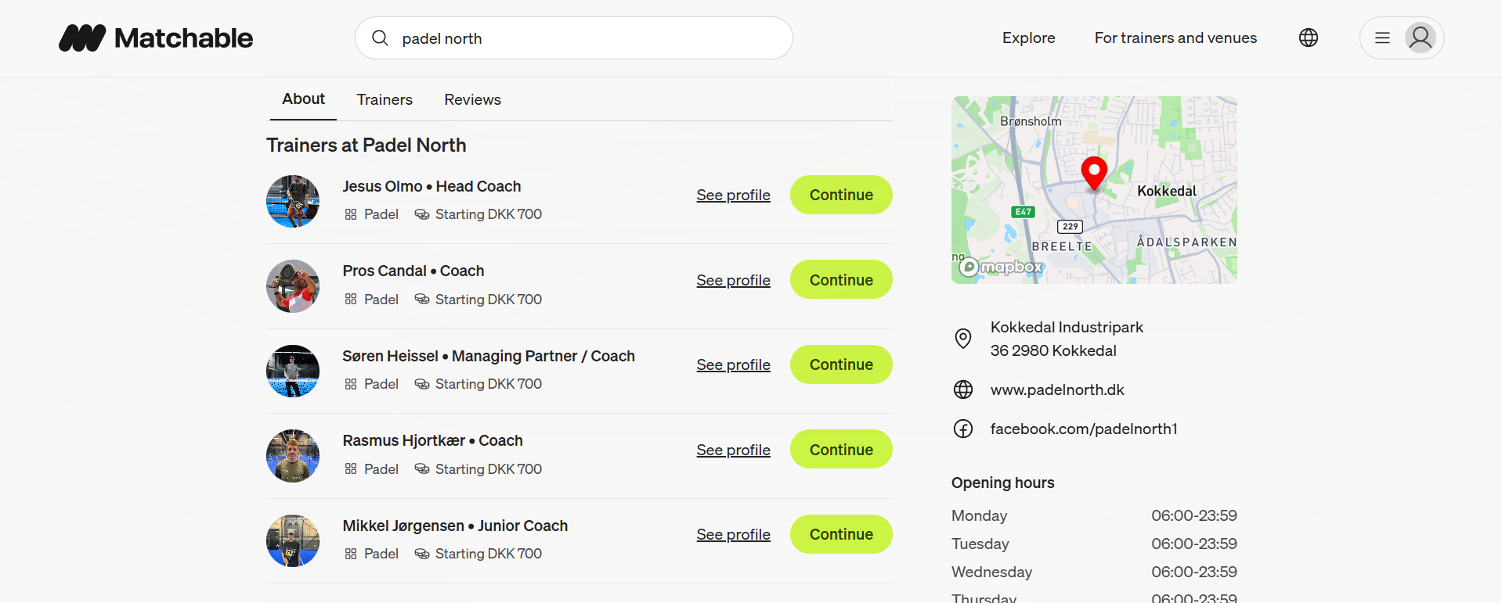Click the search magnifier icon
Image resolution: width=1502 pixels, height=603 pixels.
(380, 38)
